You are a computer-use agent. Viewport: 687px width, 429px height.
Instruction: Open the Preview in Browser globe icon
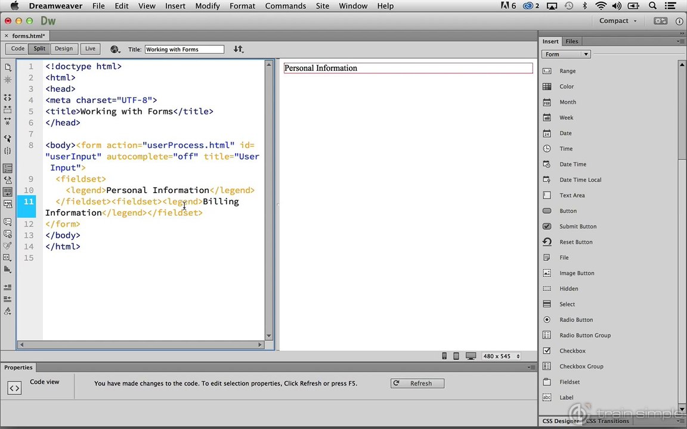pos(115,49)
